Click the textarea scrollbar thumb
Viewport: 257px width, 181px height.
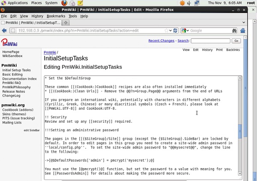(240, 131)
